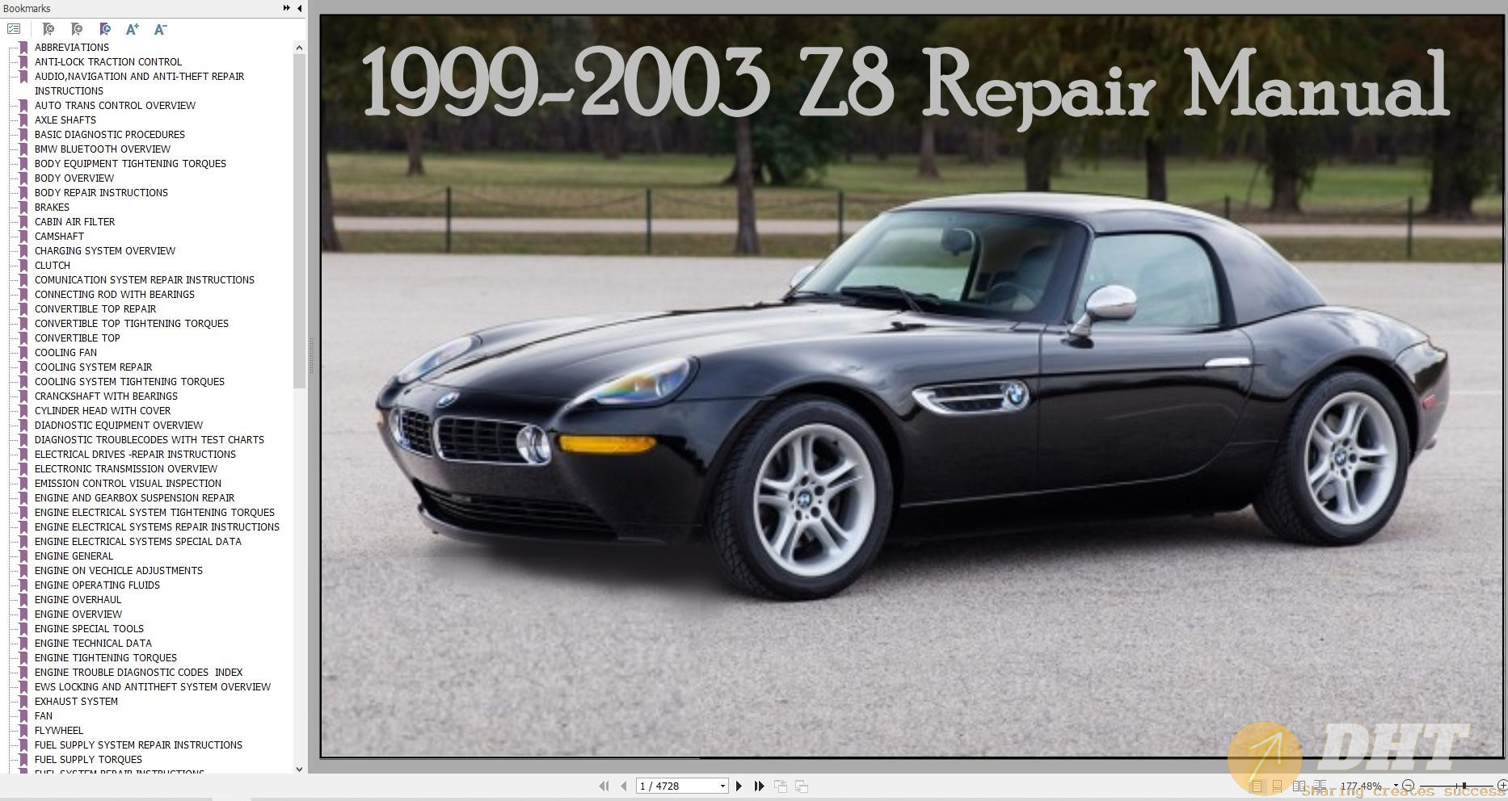Viewport: 1508px width, 801px height.
Task: Adjust the zoom slider handle
Action: (x=1464, y=786)
